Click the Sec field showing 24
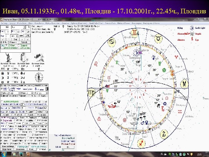Screen dimensions: 209x157 [28, 31]
